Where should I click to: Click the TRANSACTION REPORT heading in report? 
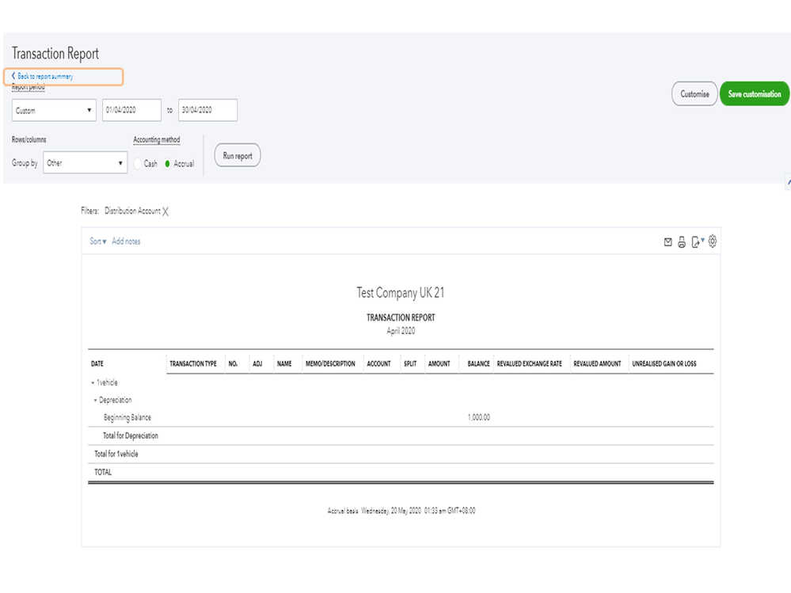click(401, 317)
